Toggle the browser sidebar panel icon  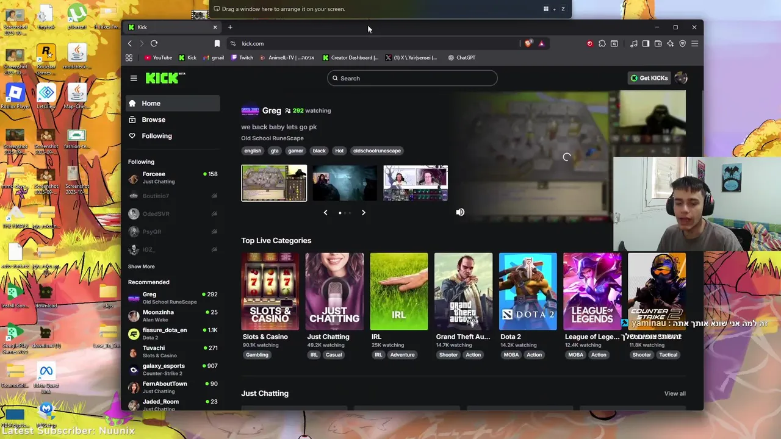[x=646, y=43]
